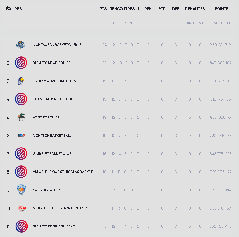Click the Gimbelet Basket Club logo

21,154
